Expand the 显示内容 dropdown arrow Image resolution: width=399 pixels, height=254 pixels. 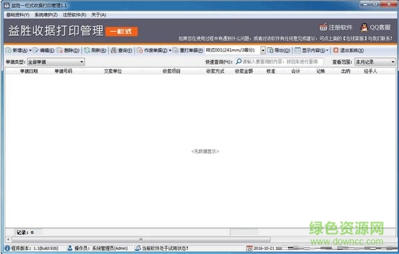pyautogui.click(x=327, y=51)
